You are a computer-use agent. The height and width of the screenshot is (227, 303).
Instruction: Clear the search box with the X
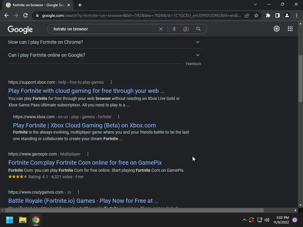161,29
